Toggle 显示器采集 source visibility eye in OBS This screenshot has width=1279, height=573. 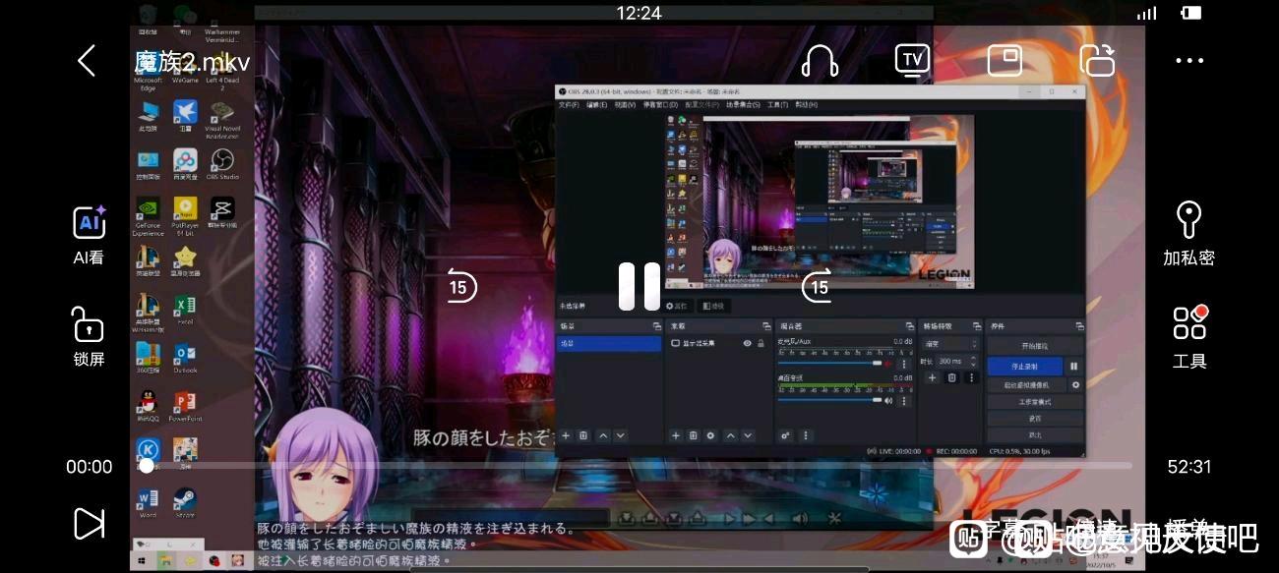(748, 344)
